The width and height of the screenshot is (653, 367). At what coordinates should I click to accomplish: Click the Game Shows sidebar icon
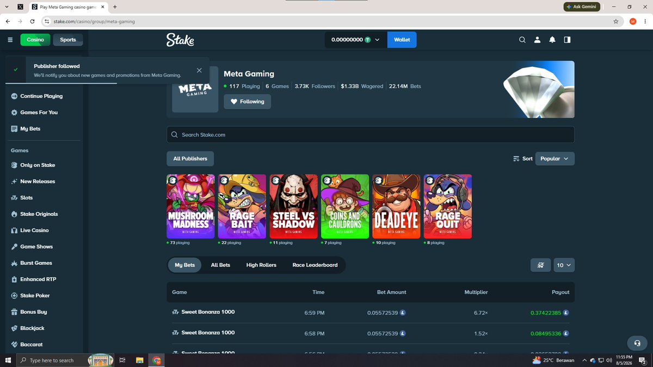15,247
